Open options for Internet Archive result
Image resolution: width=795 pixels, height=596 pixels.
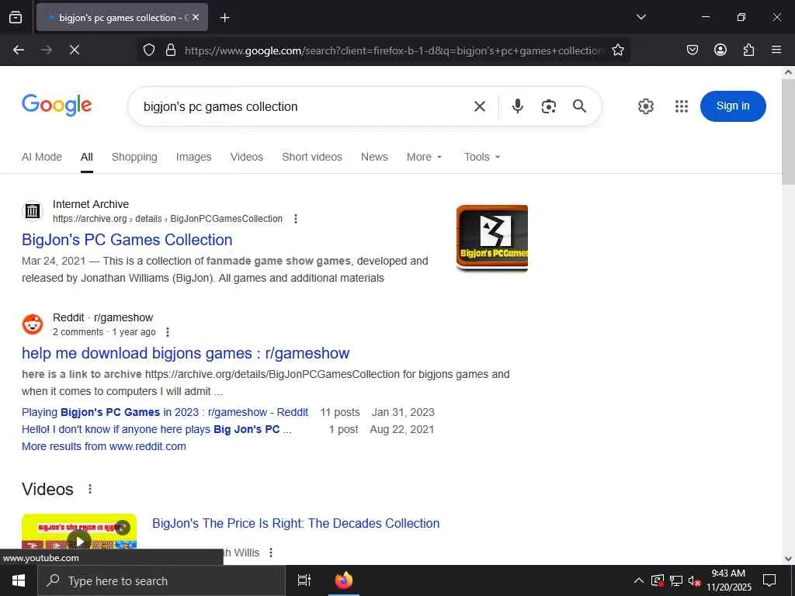296,219
